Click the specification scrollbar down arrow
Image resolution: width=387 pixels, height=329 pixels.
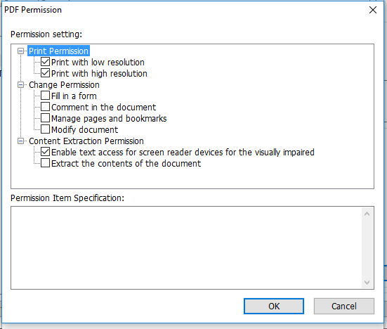click(367, 282)
